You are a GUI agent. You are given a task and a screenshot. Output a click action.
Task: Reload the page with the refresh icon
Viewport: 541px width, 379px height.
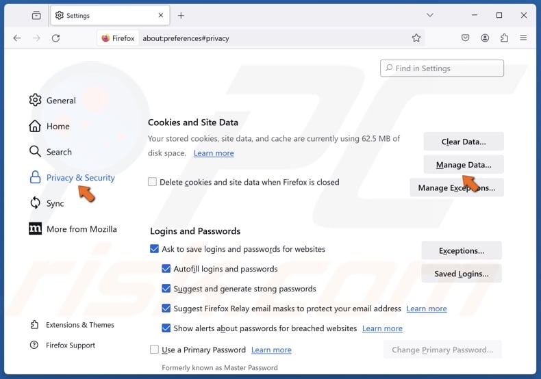[56, 38]
